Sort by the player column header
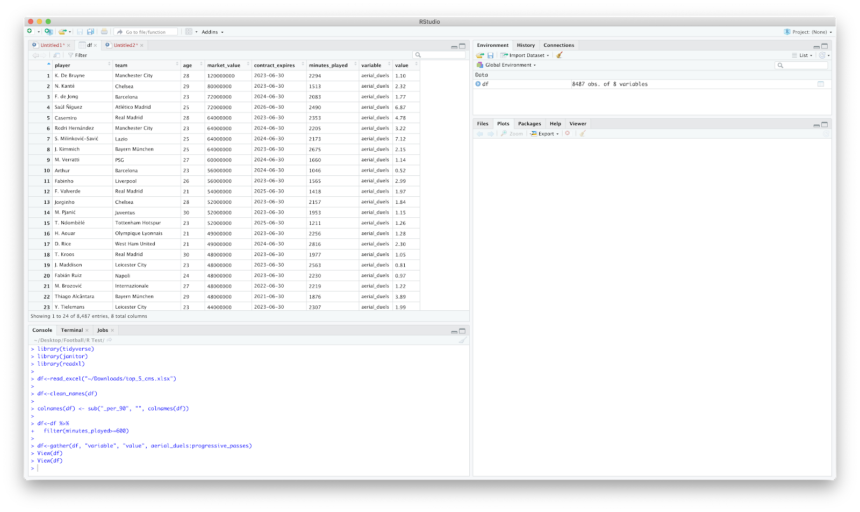The width and height of the screenshot is (860, 512). 82,65
